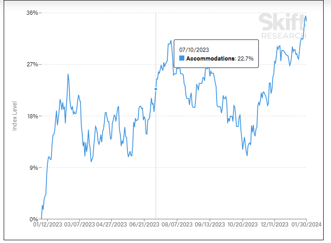Click the Index Level axis title

(x=14, y=116)
